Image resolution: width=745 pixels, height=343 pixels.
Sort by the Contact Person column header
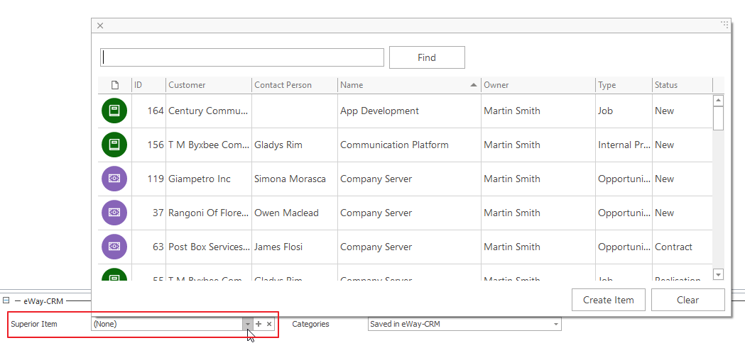pyautogui.click(x=295, y=85)
